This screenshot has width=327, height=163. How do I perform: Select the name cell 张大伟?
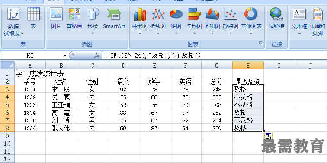click(x=61, y=128)
